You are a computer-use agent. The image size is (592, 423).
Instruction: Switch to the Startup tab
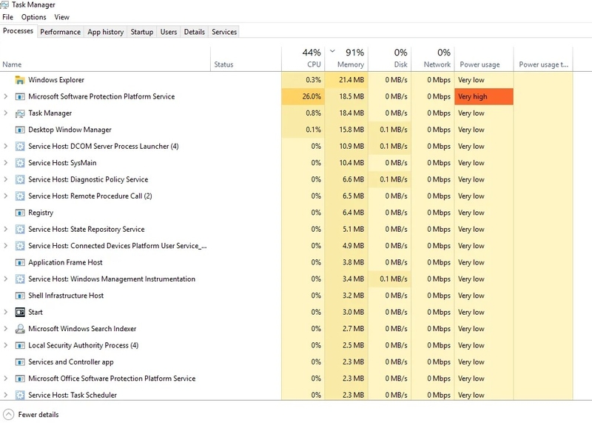pos(142,32)
